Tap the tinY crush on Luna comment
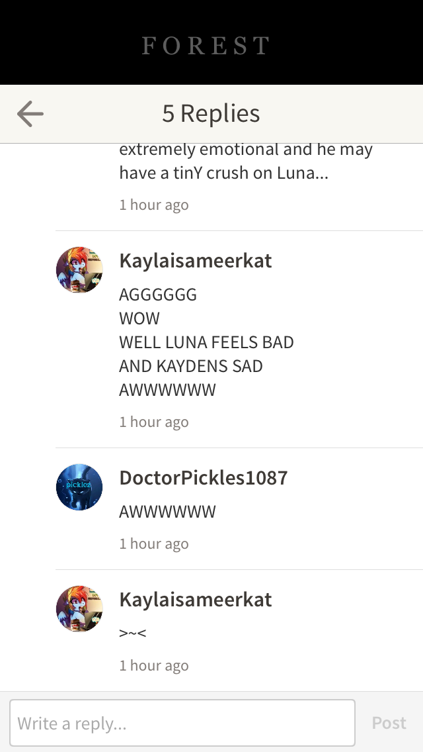 pos(246,161)
